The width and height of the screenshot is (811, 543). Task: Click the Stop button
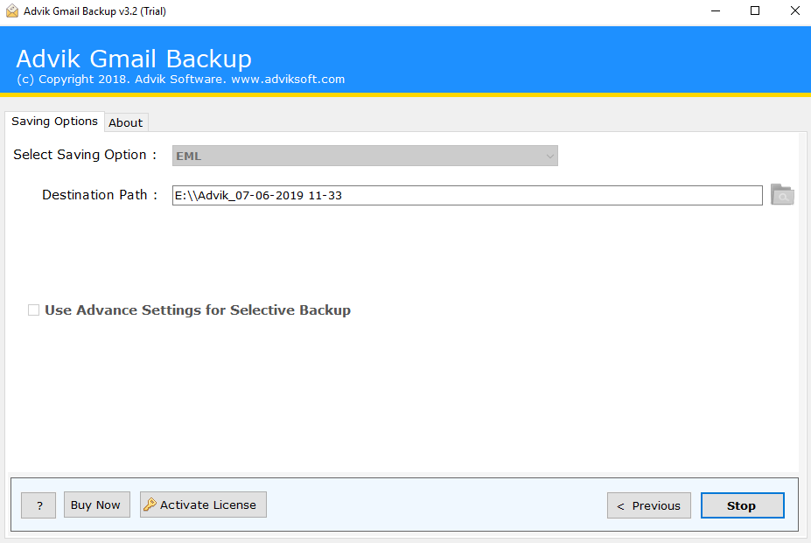point(742,505)
